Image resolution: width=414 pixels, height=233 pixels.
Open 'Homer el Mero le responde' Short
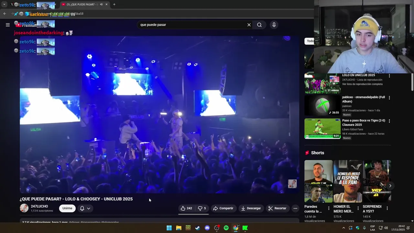[348, 181]
